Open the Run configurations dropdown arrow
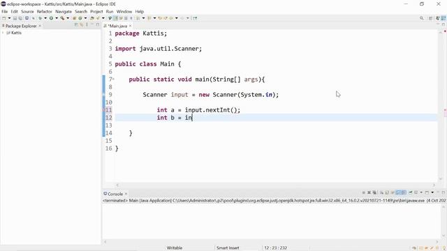 (x=57, y=18)
